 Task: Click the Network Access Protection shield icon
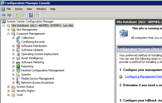18,83
